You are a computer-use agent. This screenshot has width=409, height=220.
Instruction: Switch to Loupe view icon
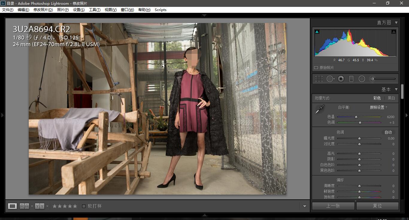pyautogui.click(x=12, y=206)
